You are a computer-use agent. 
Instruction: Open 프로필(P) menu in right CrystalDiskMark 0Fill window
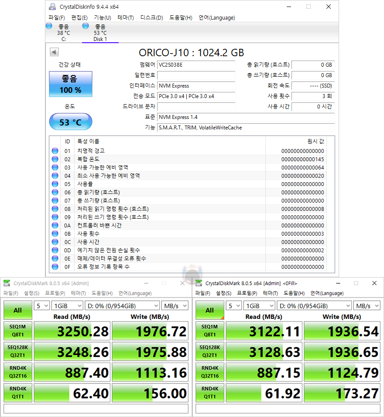coord(247,293)
